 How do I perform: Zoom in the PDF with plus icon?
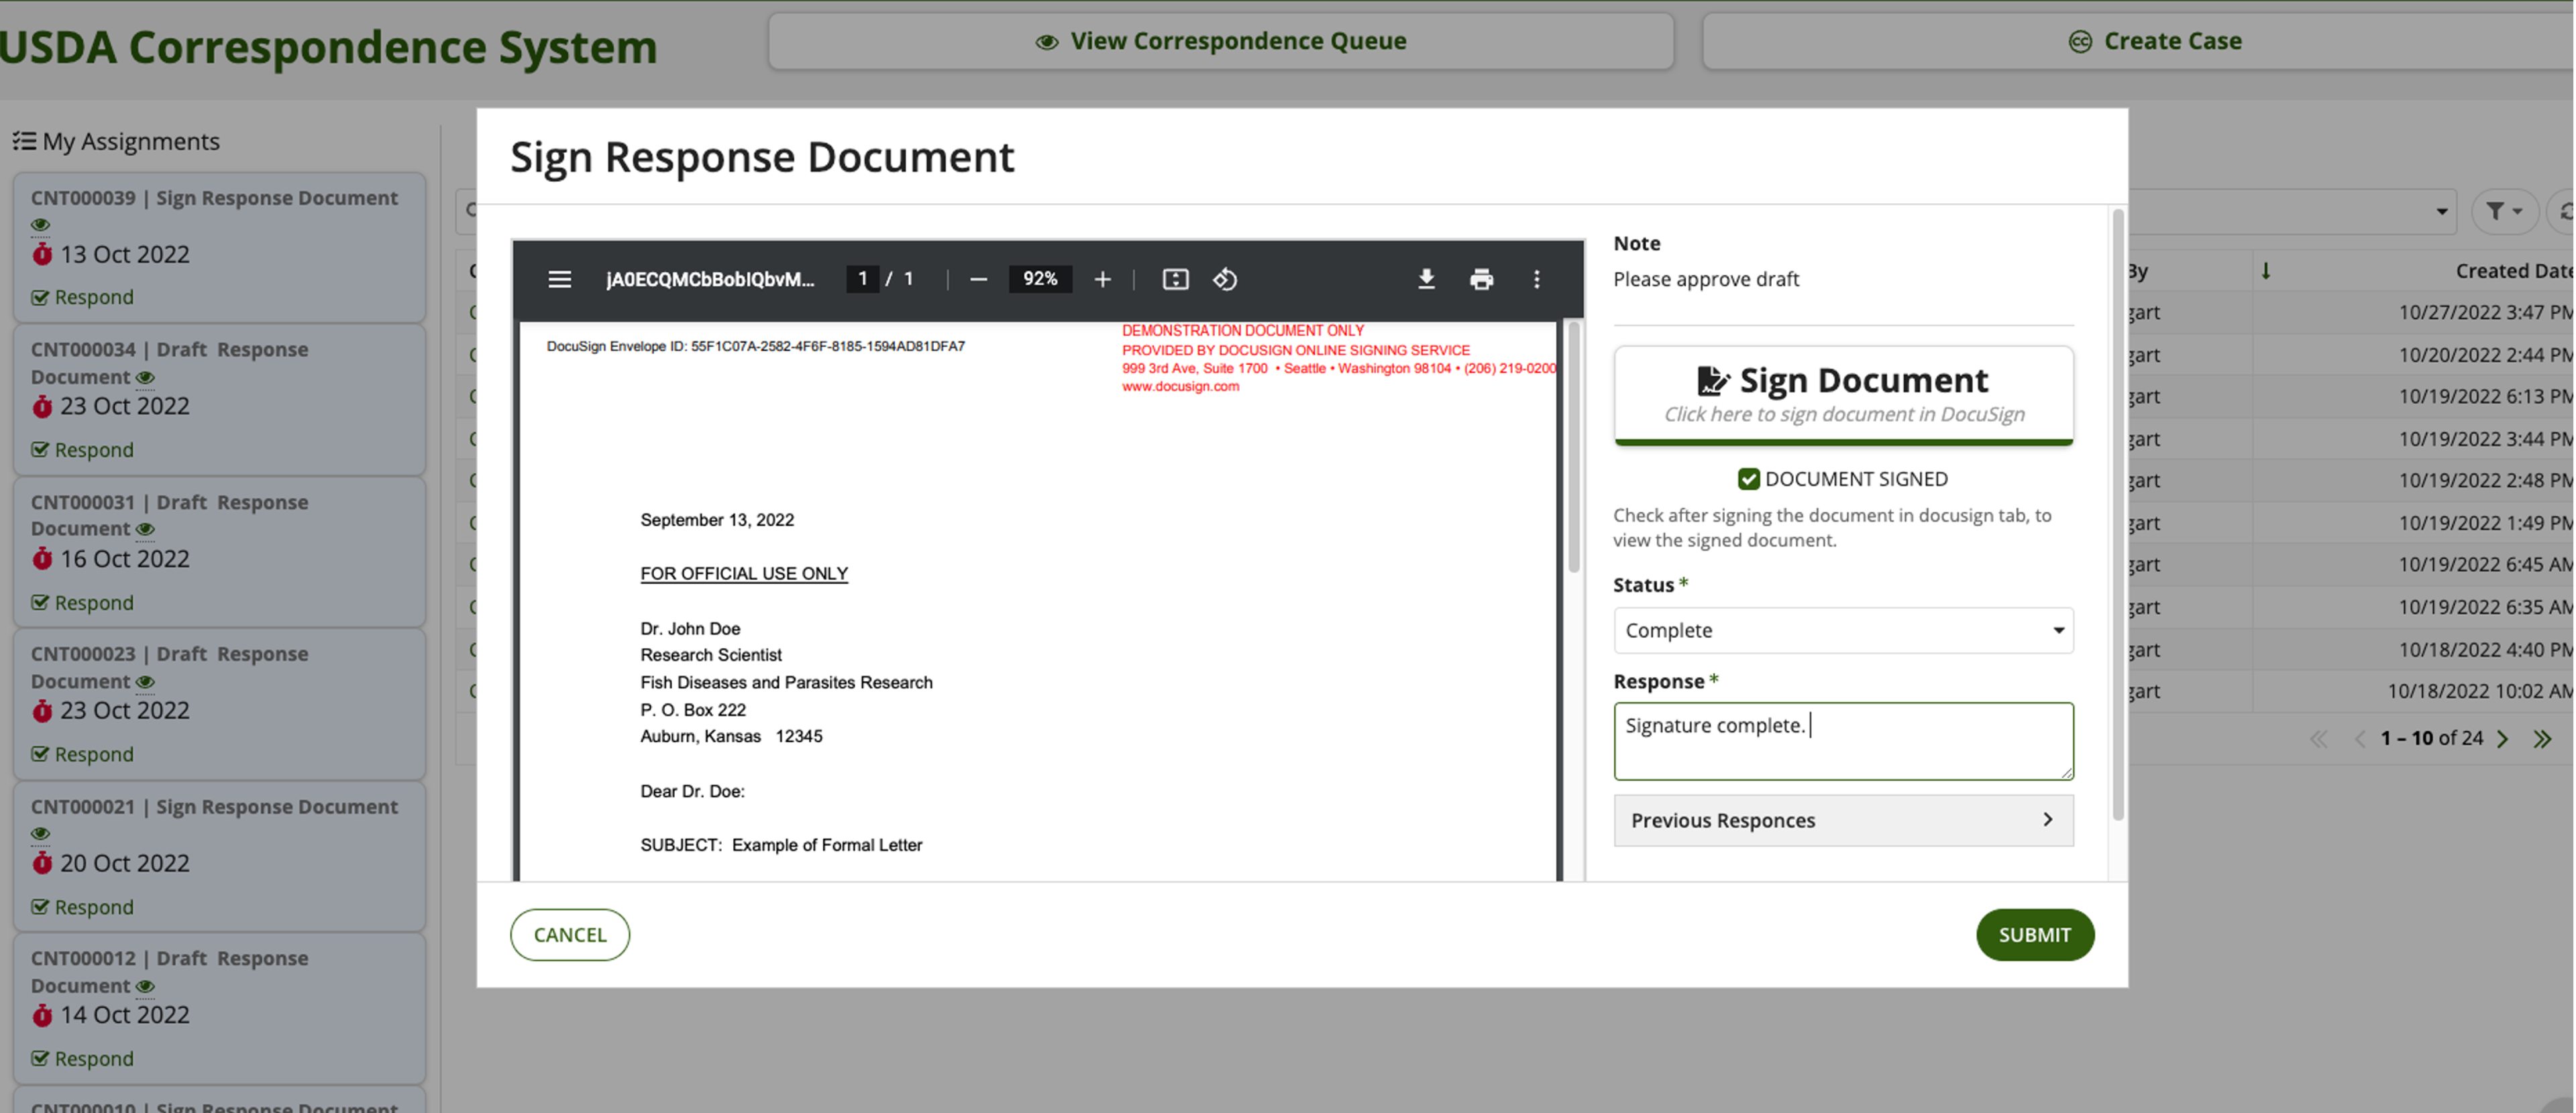pyautogui.click(x=1102, y=279)
